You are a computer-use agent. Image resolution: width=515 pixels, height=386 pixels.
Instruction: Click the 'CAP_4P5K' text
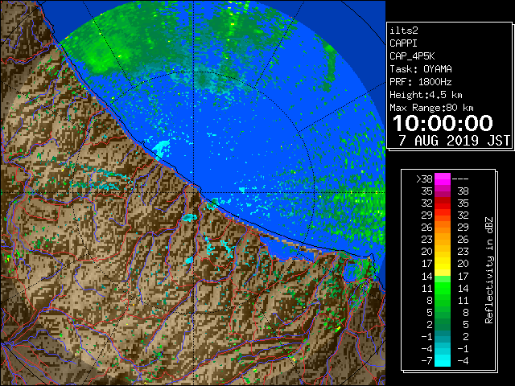[x=412, y=56]
